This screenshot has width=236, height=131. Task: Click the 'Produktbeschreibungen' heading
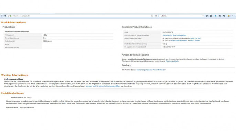point(13,93)
